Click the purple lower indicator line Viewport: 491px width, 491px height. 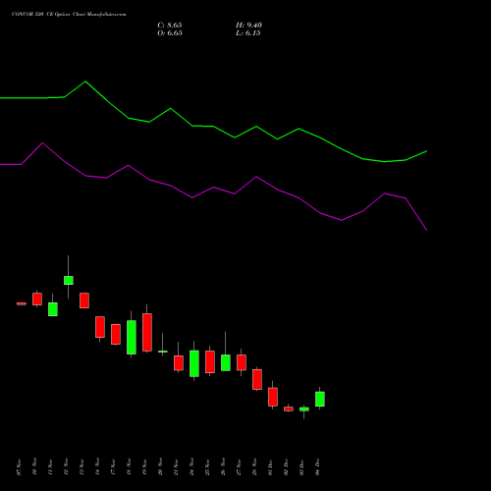click(x=213, y=188)
